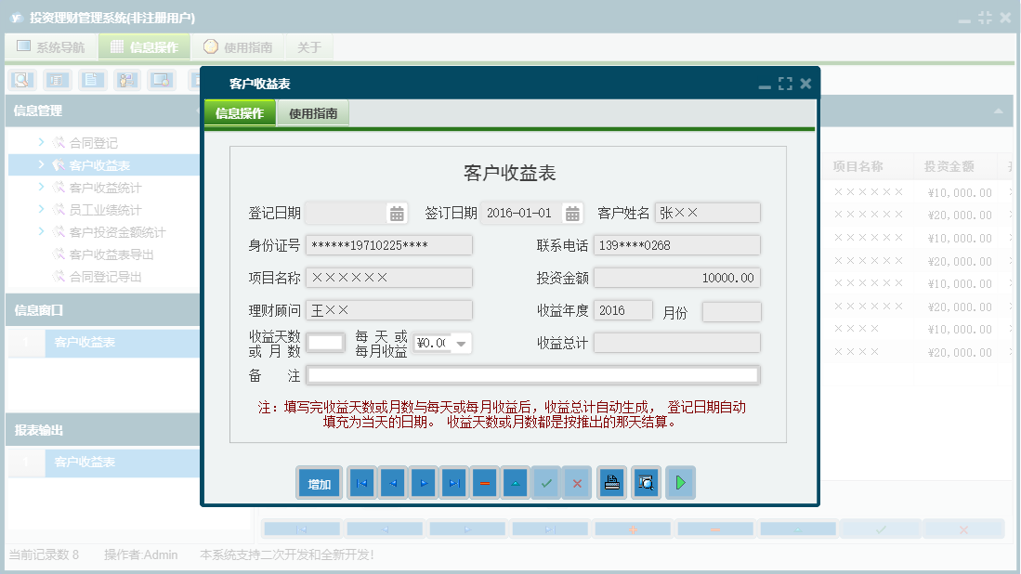Jump to the last record
The width and height of the screenshot is (1021, 574).
(x=453, y=482)
